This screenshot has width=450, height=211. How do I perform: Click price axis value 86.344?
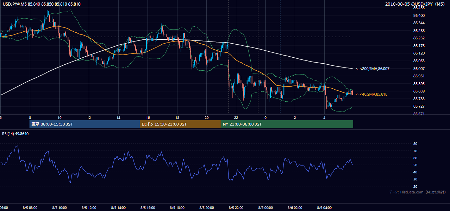coord(419,23)
